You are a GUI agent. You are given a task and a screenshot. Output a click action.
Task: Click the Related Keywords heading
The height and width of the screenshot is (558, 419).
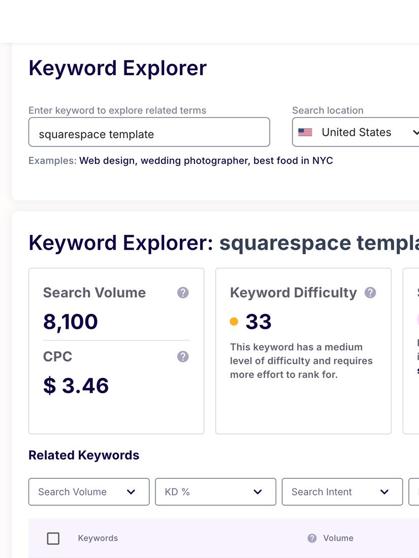pos(84,455)
